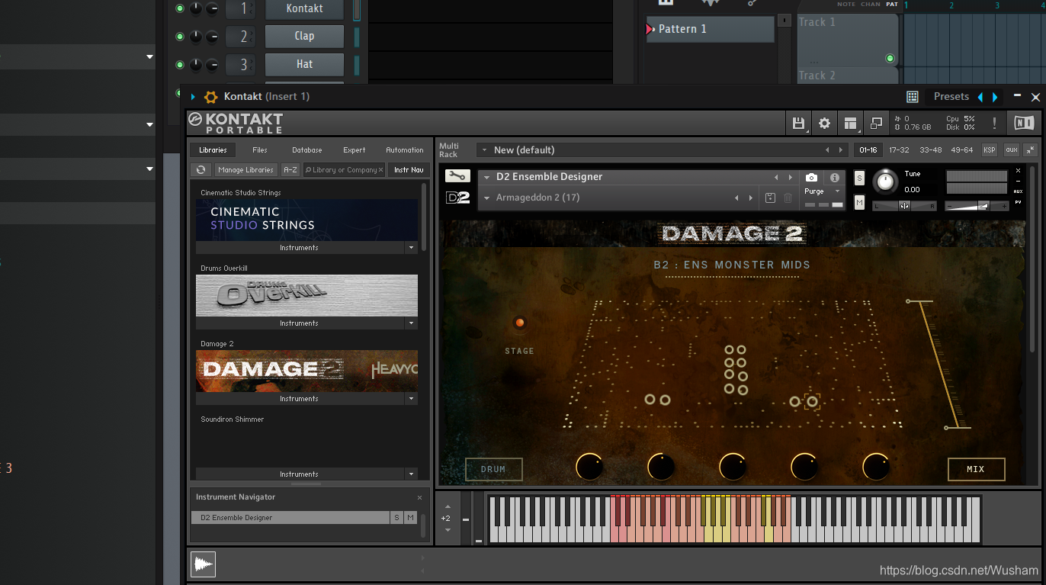Mute Hat channel green LED
The image size is (1046, 585).
[180, 65]
